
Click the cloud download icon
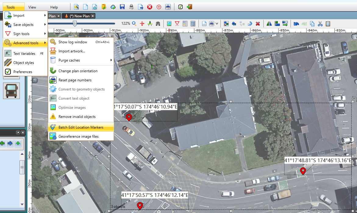pos(113,7)
